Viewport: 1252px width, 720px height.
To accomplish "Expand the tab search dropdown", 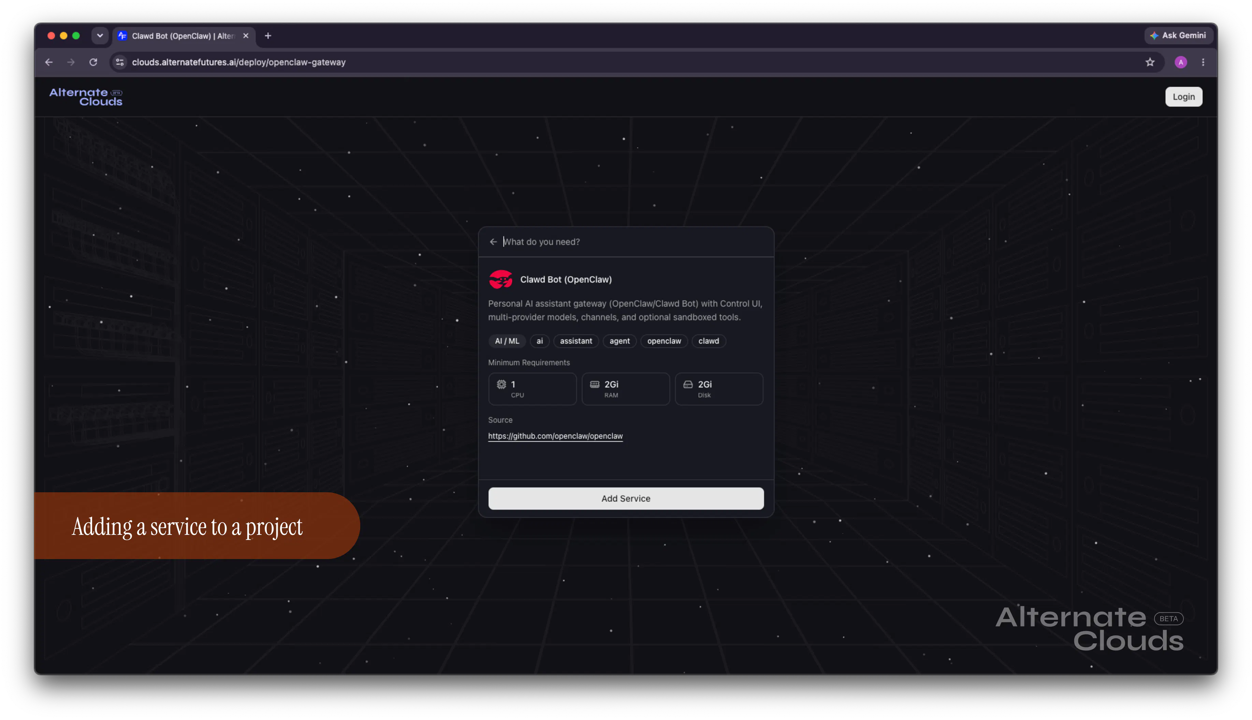I will [x=100, y=35].
